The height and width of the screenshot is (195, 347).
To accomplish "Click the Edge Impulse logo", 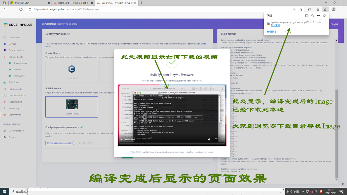I will [18, 25].
